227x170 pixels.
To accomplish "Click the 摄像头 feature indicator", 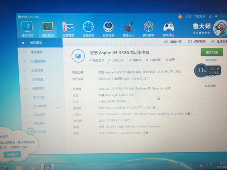I will pos(135,60).
